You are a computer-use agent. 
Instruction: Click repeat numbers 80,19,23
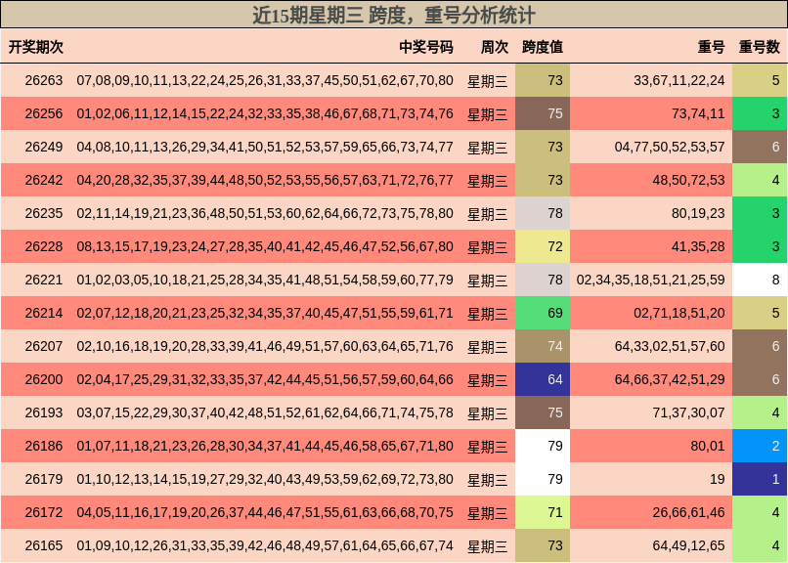point(698,213)
